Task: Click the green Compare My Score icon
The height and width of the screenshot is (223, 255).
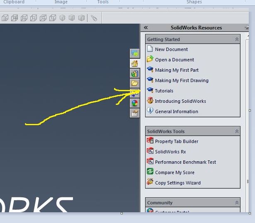Action: coord(150,171)
